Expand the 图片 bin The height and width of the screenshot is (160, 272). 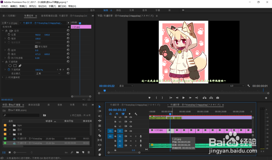10,130
